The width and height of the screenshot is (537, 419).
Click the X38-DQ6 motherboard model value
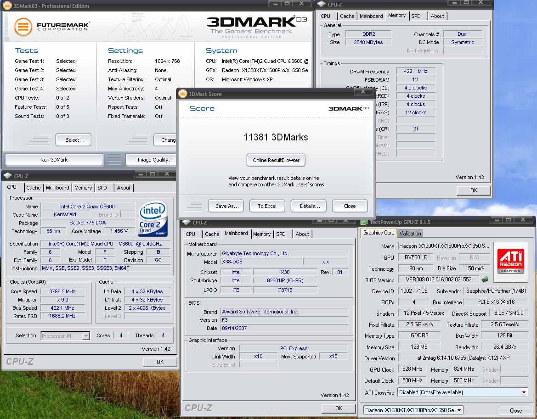pos(262,262)
